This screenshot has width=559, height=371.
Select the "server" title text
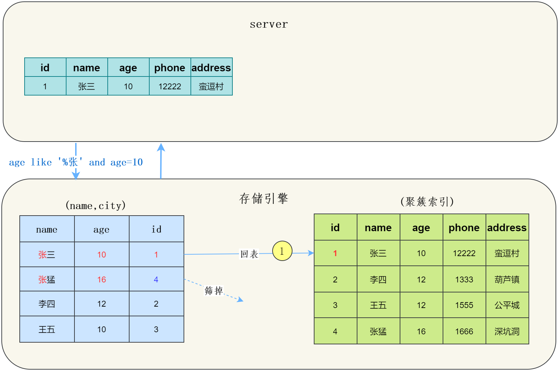point(269,24)
